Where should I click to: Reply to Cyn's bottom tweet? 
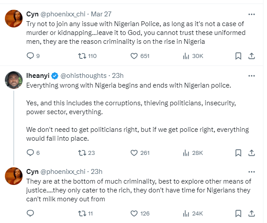31,213
